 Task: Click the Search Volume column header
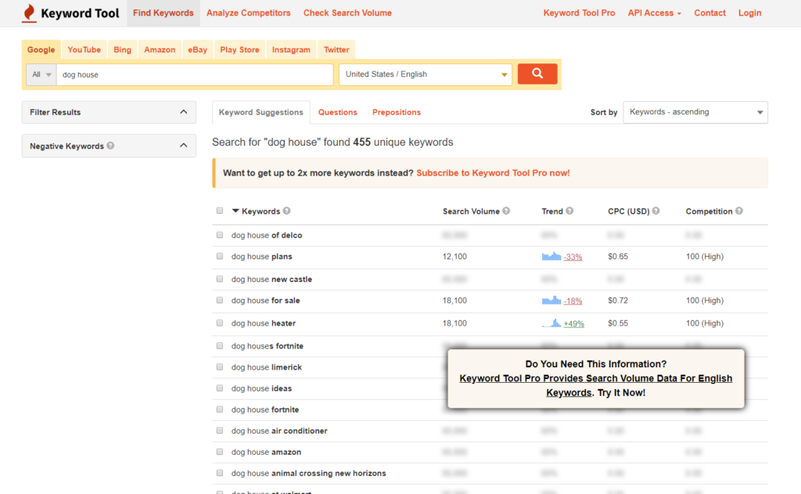tap(471, 211)
